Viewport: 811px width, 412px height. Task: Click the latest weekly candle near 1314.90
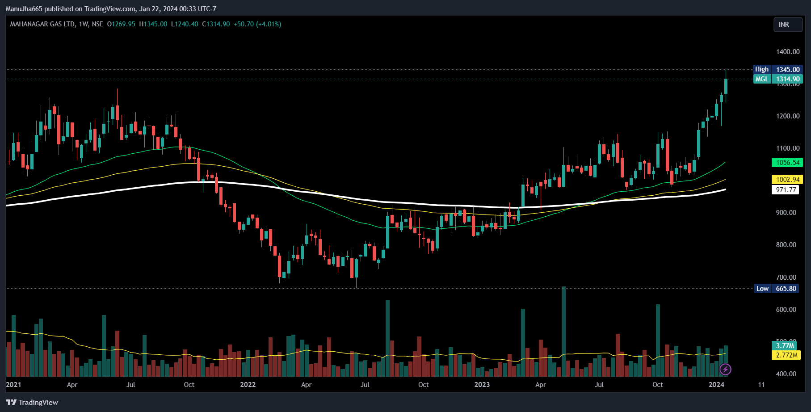(x=726, y=86)
